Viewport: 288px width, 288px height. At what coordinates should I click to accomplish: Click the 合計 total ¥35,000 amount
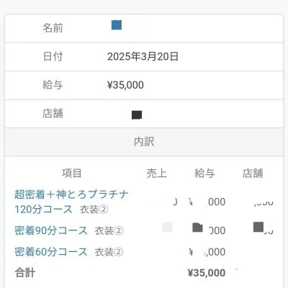(x=207, y=273)
